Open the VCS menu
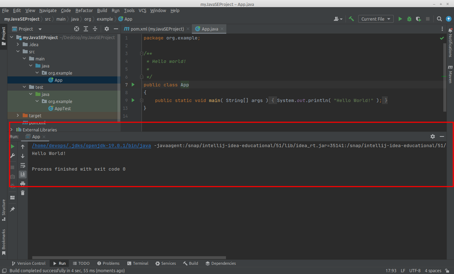Screen dimensions: 454x274 (142, 10)
